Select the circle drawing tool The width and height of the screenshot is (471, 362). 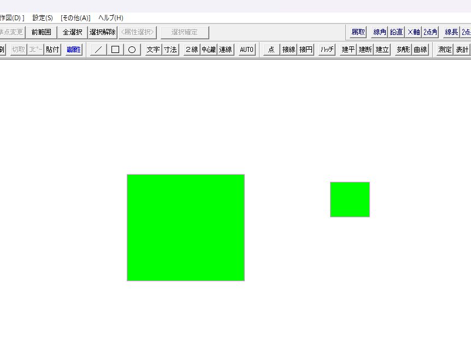coord(132,50)
